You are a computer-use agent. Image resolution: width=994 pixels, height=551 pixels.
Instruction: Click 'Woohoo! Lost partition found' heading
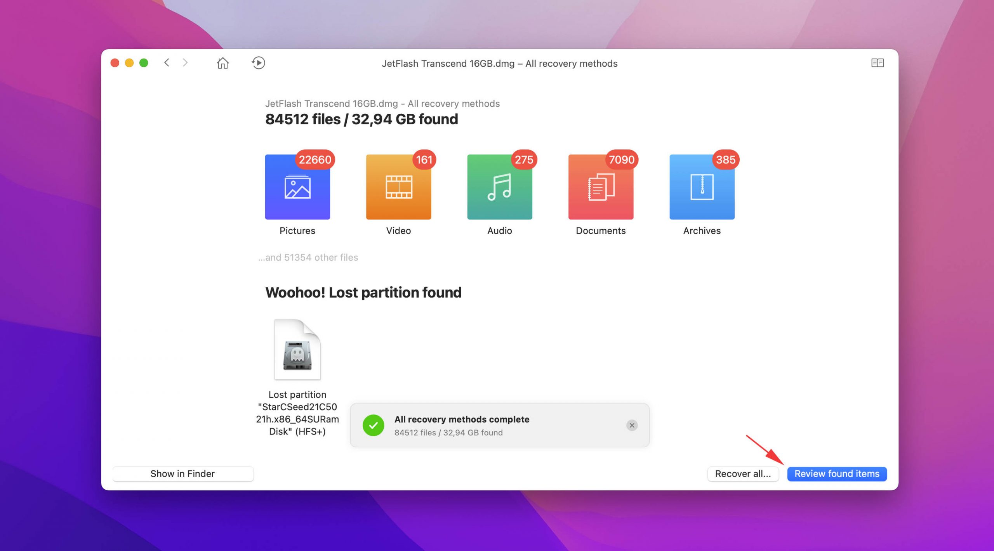point(363,293)
